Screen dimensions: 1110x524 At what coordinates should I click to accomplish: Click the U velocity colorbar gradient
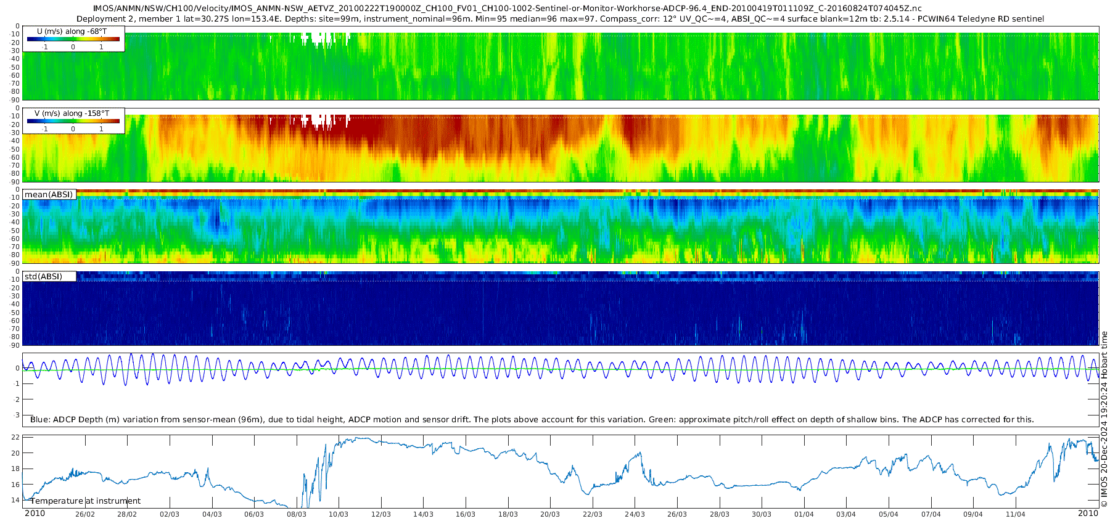73,39
